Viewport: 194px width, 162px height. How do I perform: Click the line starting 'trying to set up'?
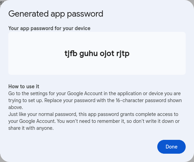(95, 100)
